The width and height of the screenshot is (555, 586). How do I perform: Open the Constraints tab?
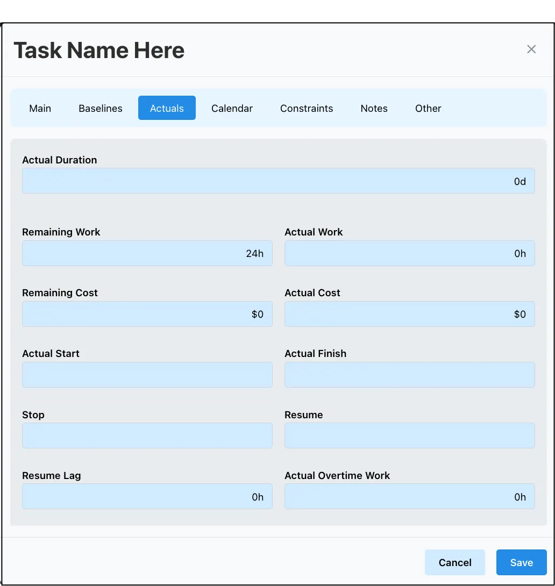click(307, 108)
